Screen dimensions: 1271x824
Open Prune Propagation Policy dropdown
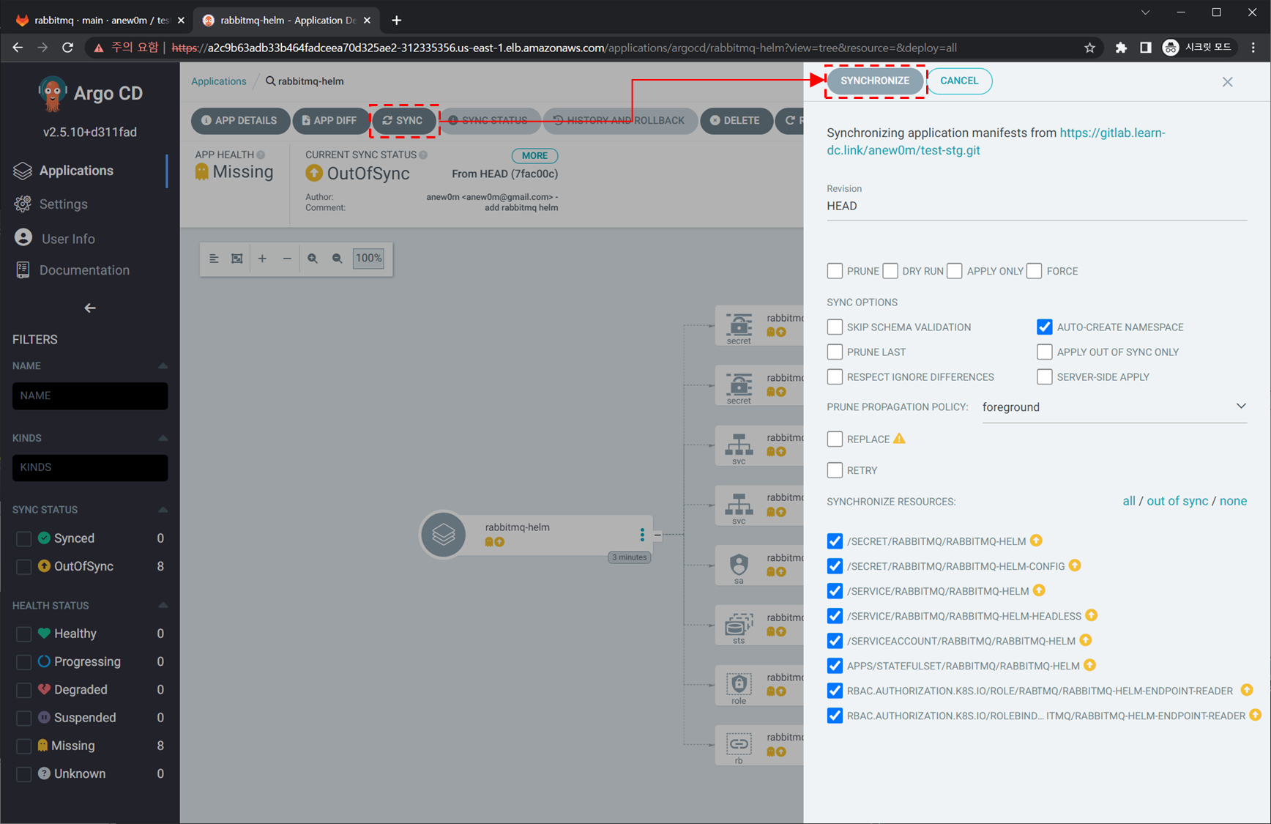pos(1113,407)
